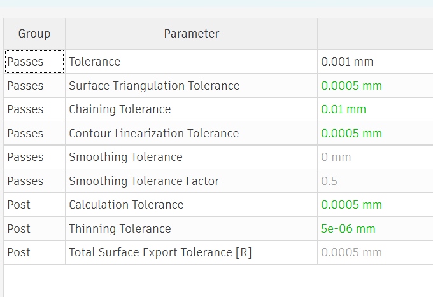The width and height of the screenshot is (433, 297).
Task: Select the Chaining Tolerance value 0.01 mm
Action: point(344,109)
